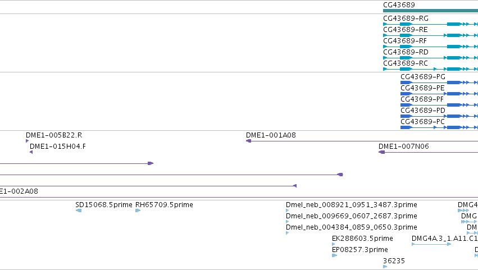The height and width of the screenshot is (270, 478).
Task: Click the small arrow glyph under DME1-005B22.R
Action: [x=27, y=141]
